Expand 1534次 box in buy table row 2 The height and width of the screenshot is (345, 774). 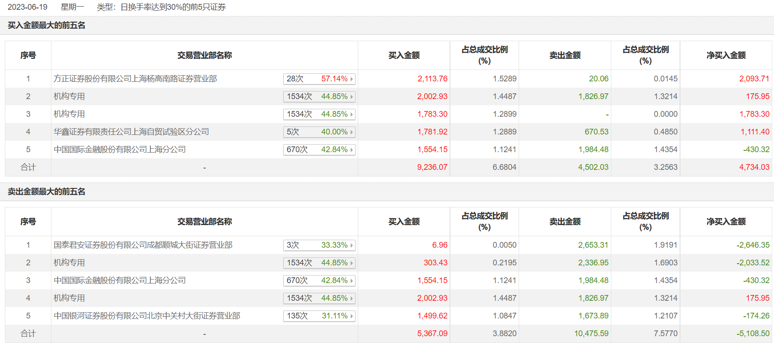click(x=319, y=97)
